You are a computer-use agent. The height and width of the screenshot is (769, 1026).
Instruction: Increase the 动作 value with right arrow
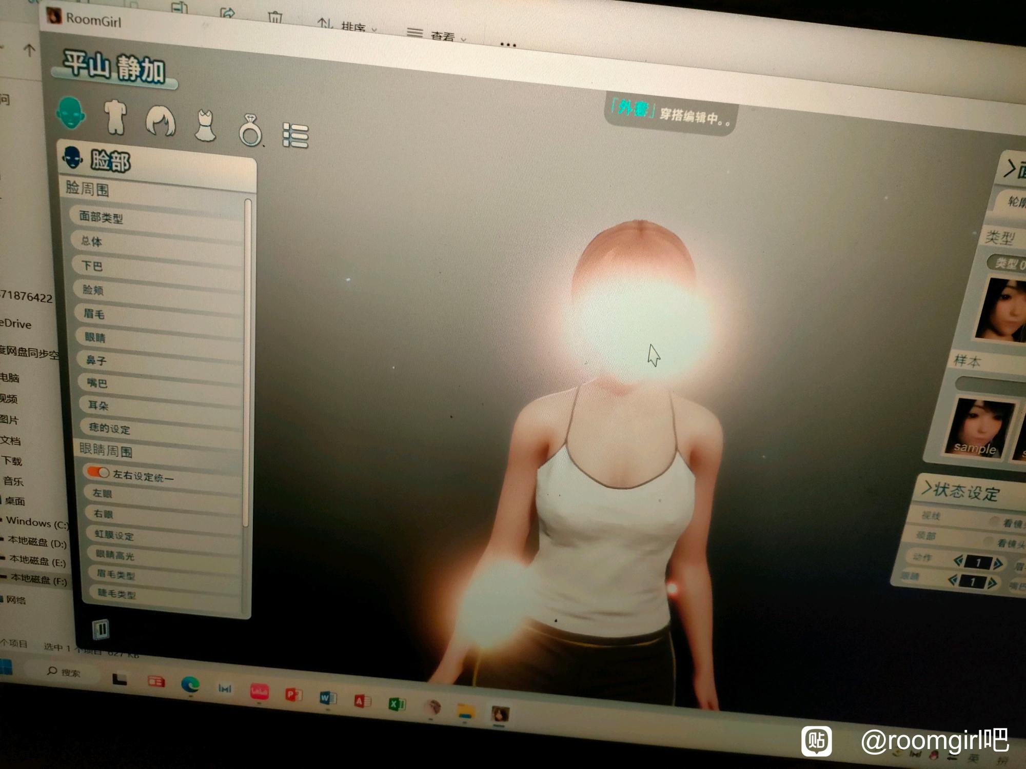point(998,564)
